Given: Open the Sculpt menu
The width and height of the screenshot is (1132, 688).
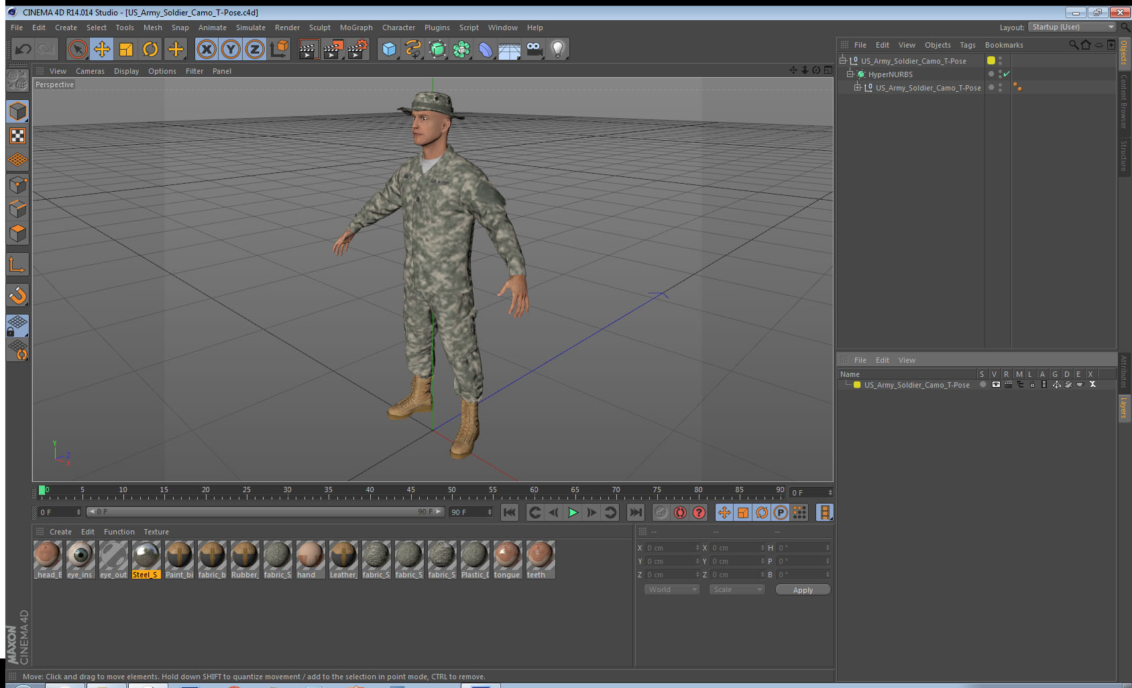Looking at the screenshot, I should point(319,27).
